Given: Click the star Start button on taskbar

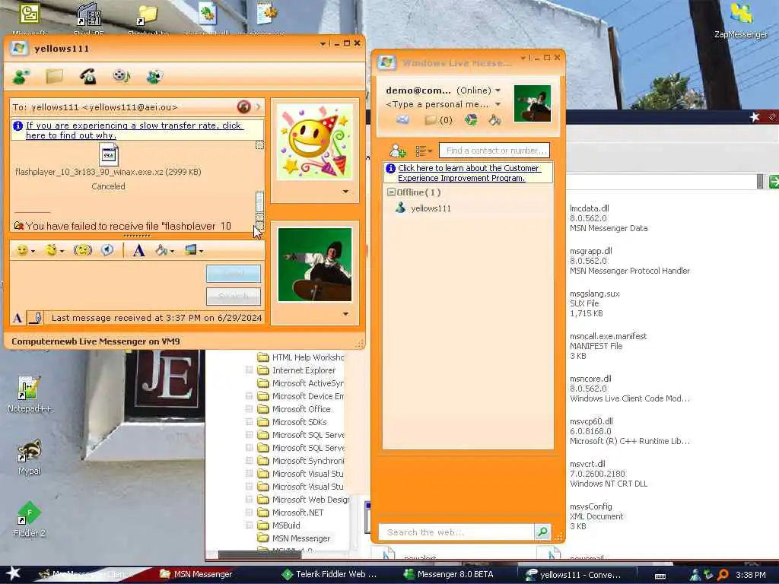Looking at the screenshot, I should pyautogui.click(x=14, y=573).
